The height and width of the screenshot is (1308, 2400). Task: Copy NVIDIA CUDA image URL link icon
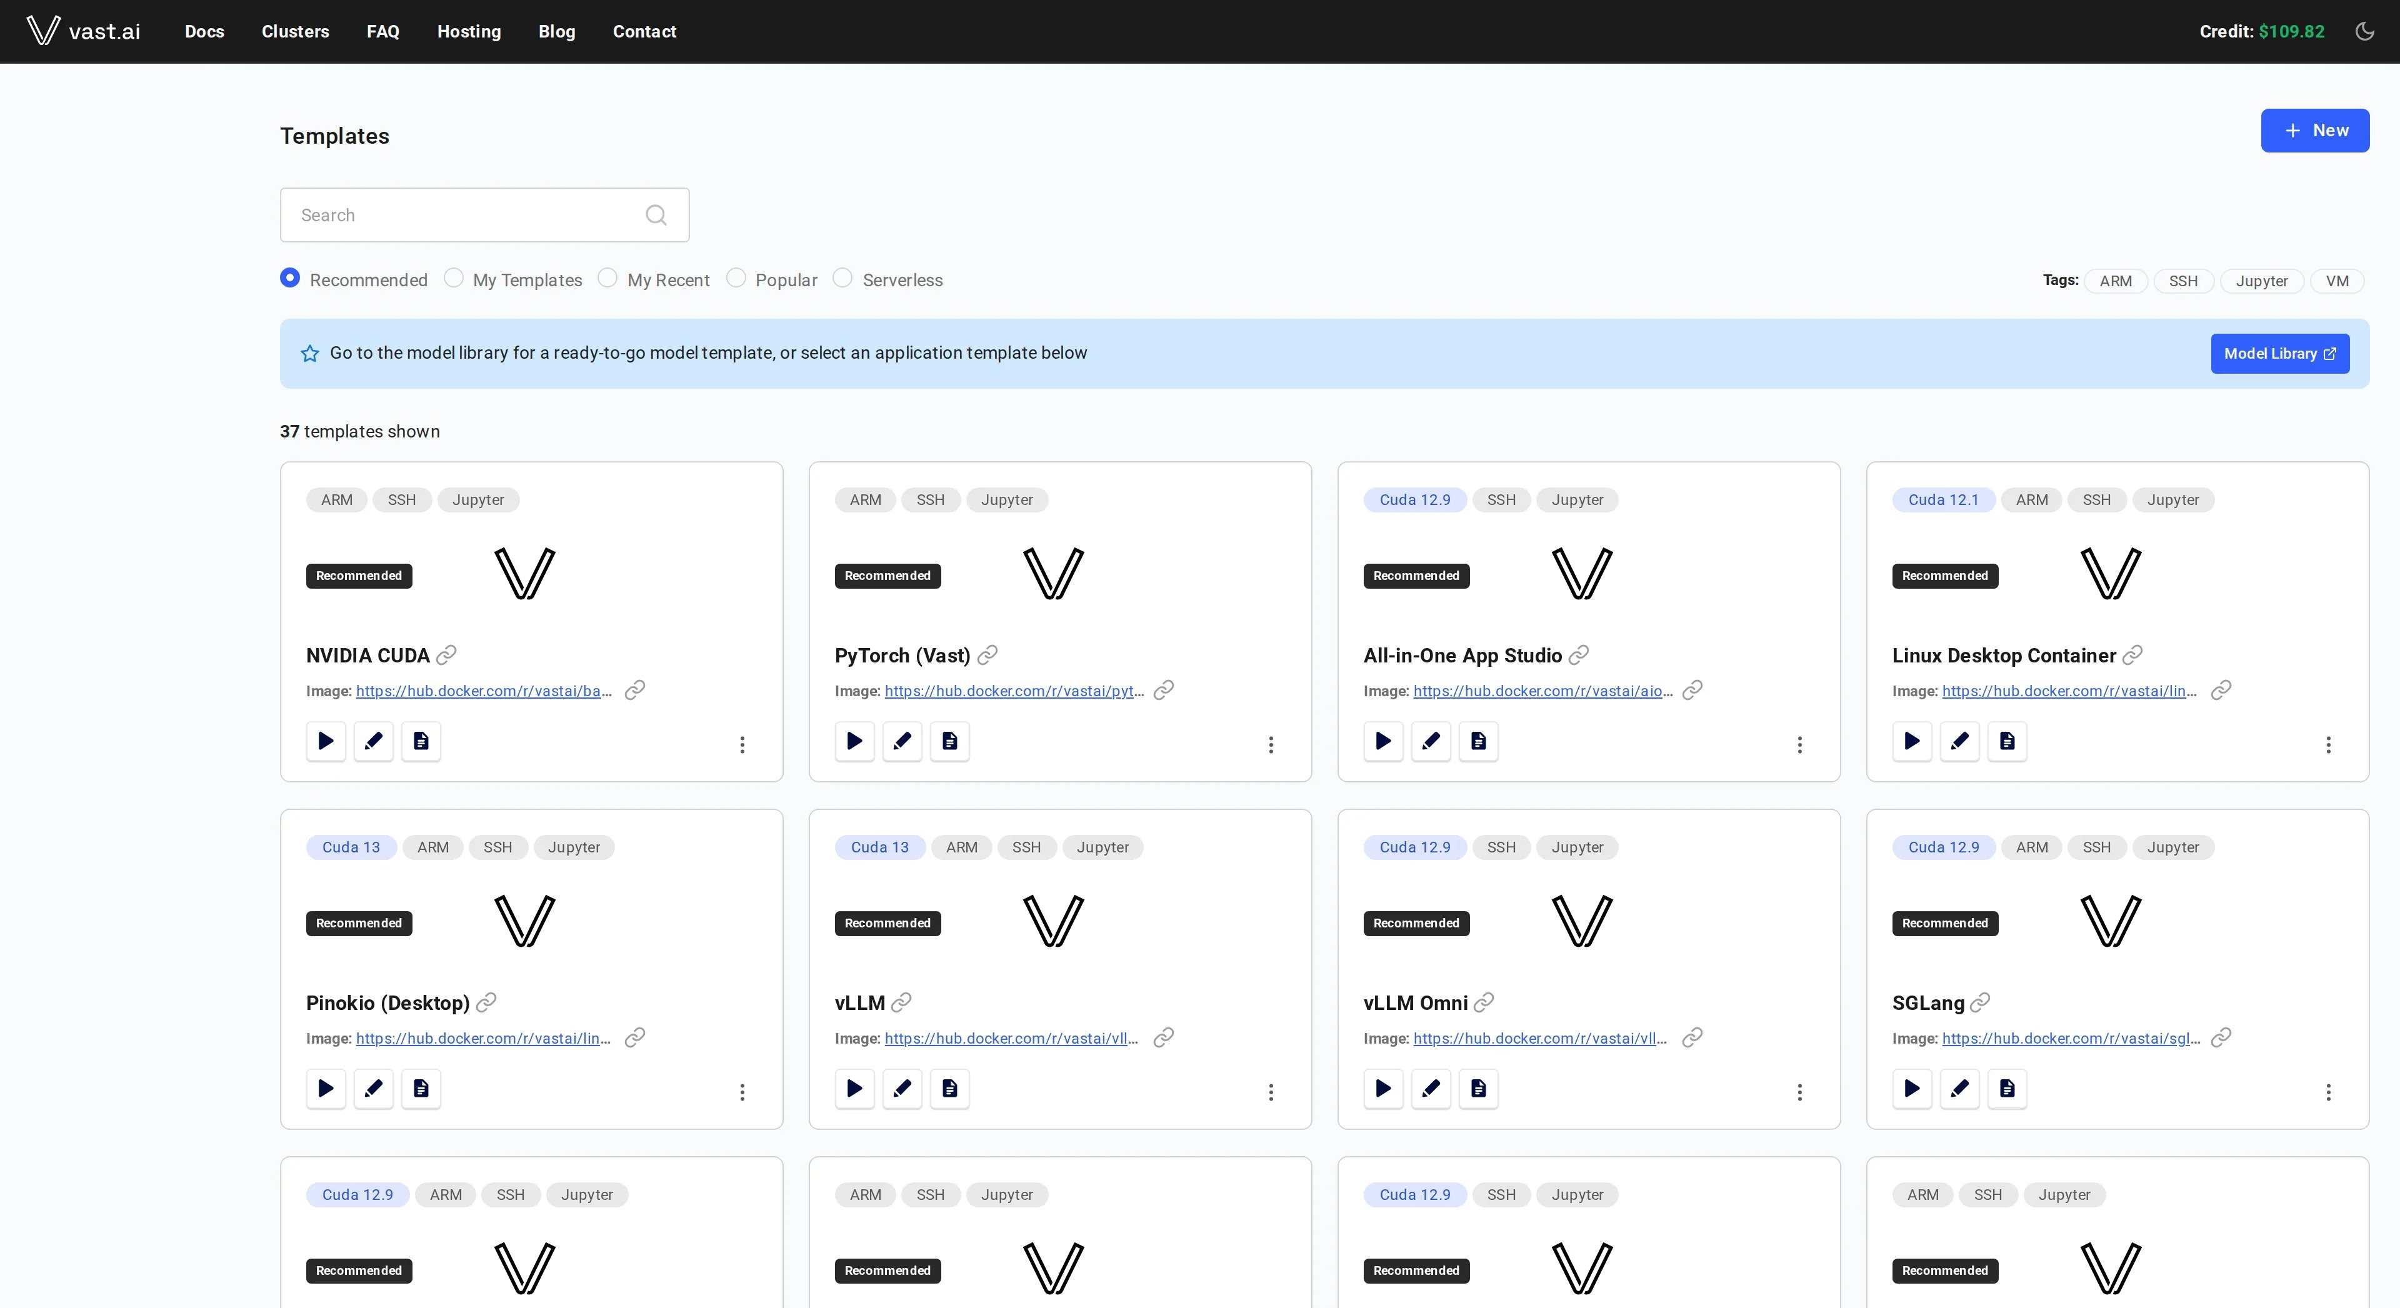point(634,691)
